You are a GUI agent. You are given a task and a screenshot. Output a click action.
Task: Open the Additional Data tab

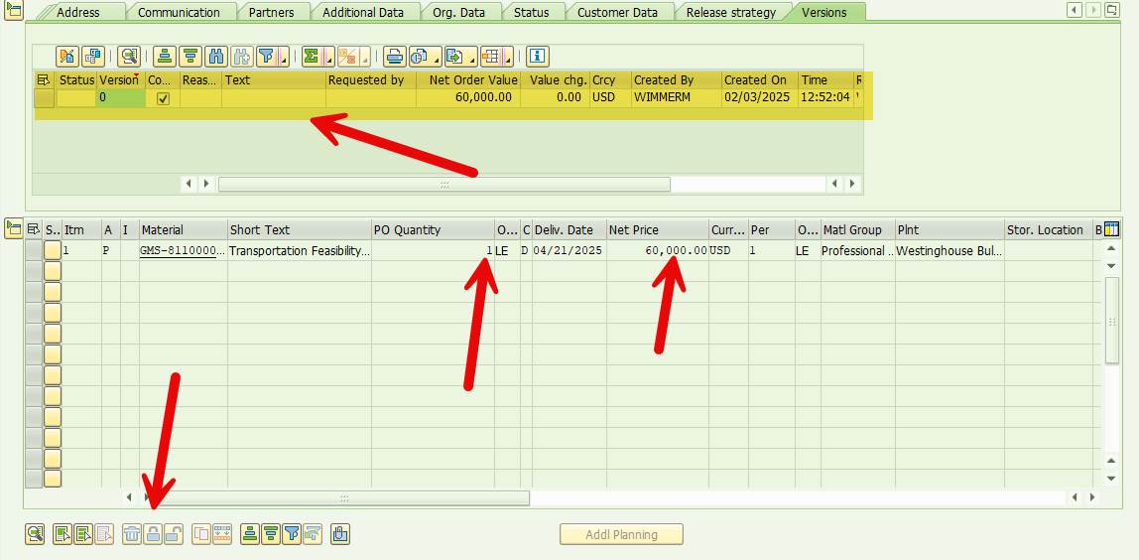363,12
